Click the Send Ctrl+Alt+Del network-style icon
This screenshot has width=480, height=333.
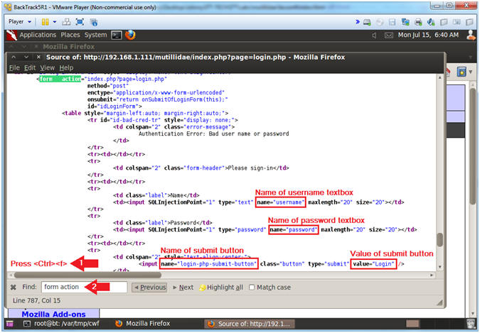click(x=66, y=22)
